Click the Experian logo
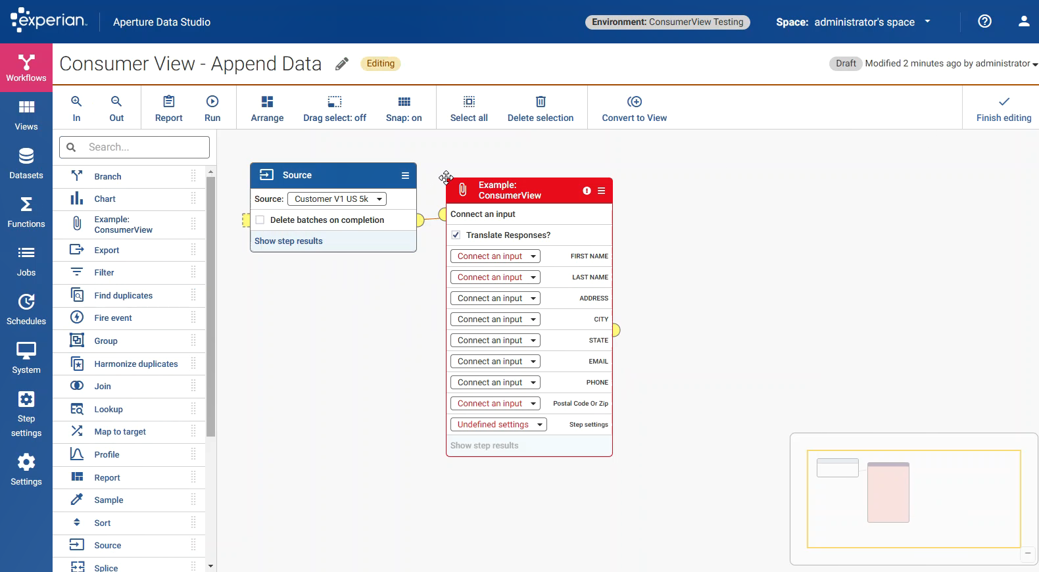1039x572 pixels. (49, 20)
